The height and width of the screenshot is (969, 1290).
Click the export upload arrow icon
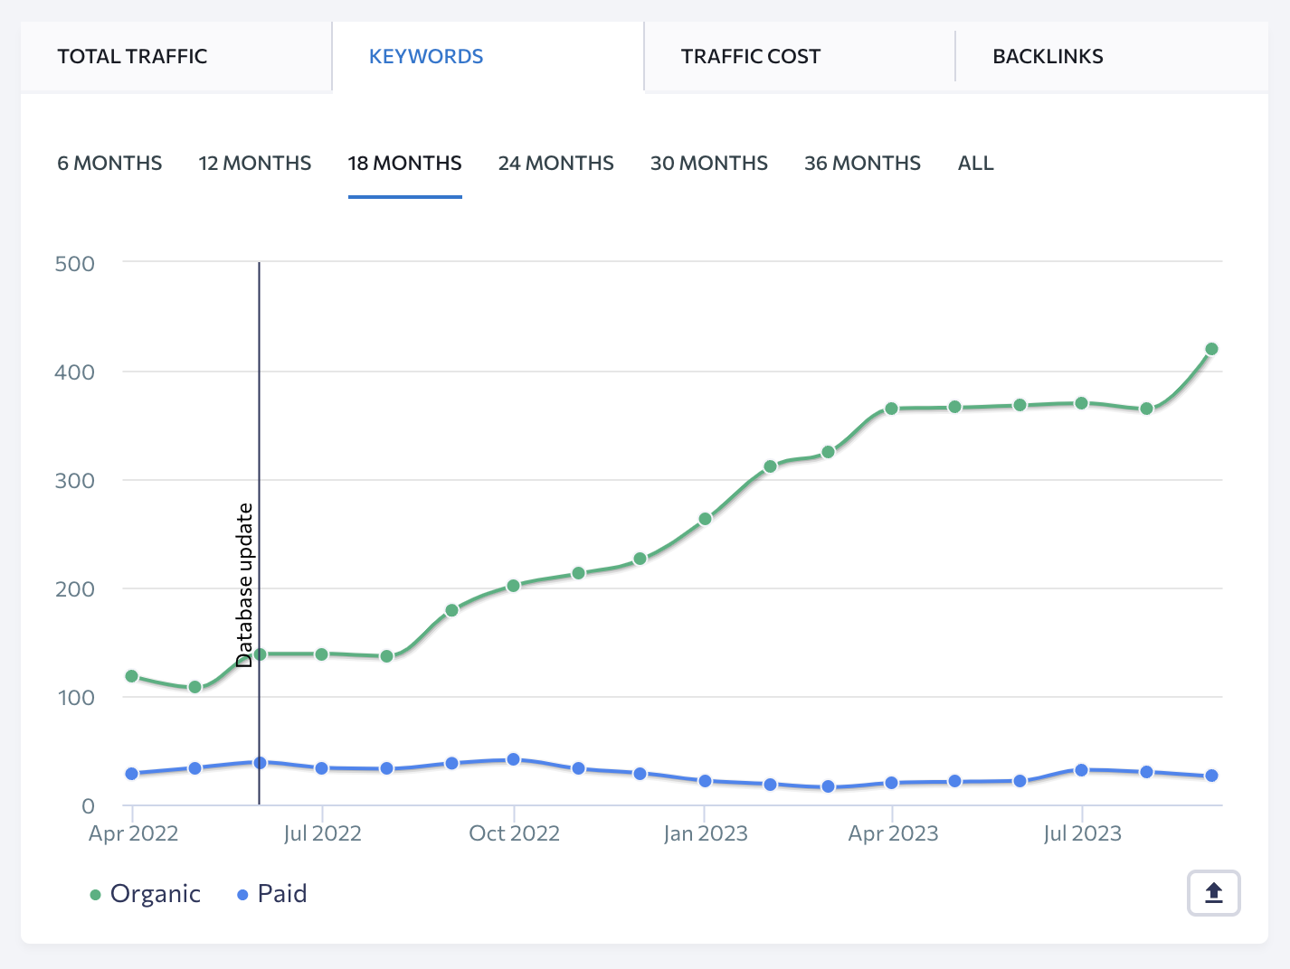(1213, 893)
